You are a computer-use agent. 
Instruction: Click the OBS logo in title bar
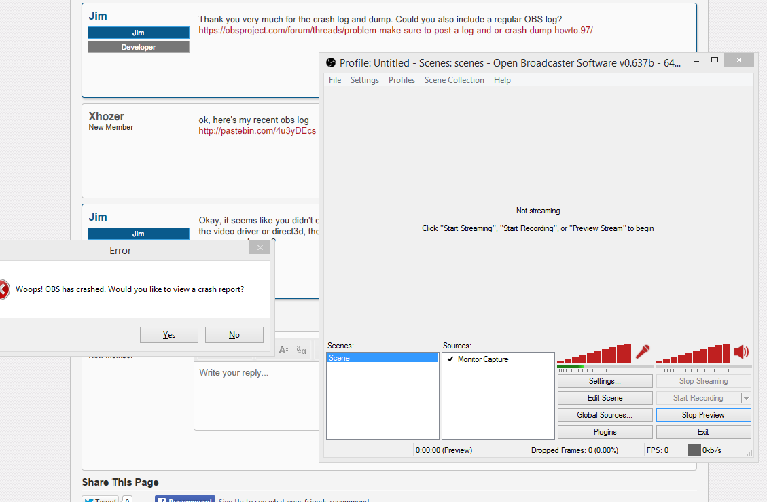click(331, 62)
